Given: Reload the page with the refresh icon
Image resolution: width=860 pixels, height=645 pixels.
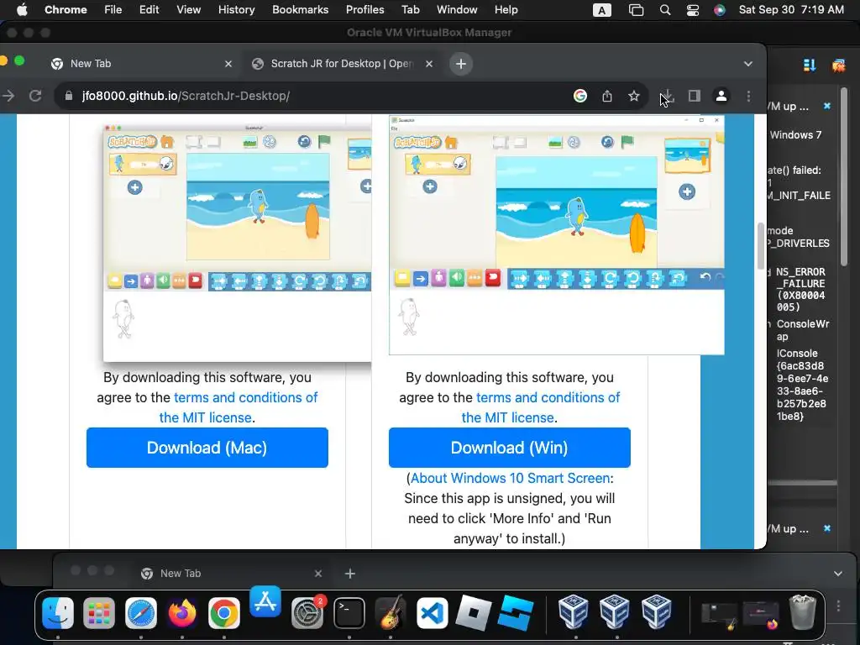Looking at the screenshot, I should 35,96.
